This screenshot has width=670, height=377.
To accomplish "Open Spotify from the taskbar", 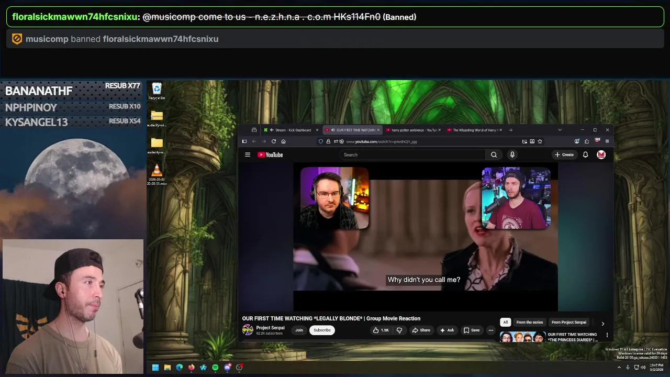I will [216, 368].
